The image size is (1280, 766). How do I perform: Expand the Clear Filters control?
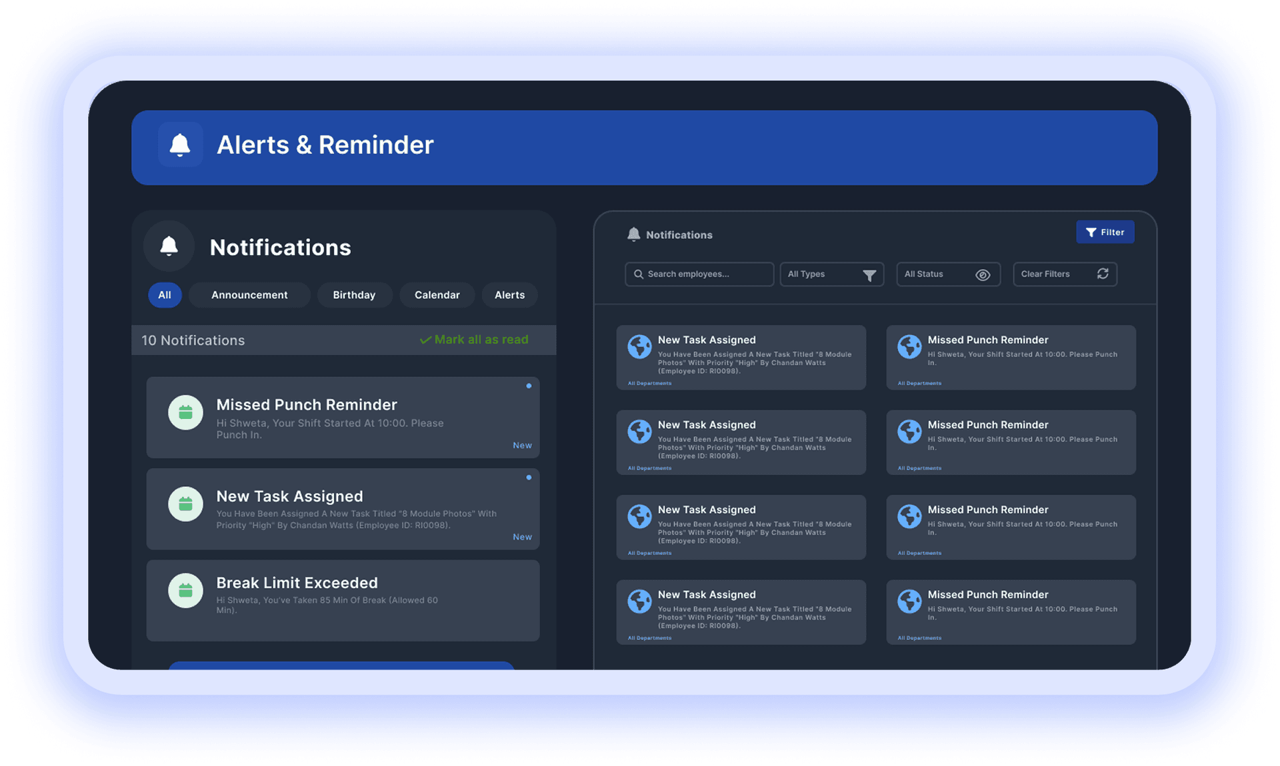(x=1065, y=274)
